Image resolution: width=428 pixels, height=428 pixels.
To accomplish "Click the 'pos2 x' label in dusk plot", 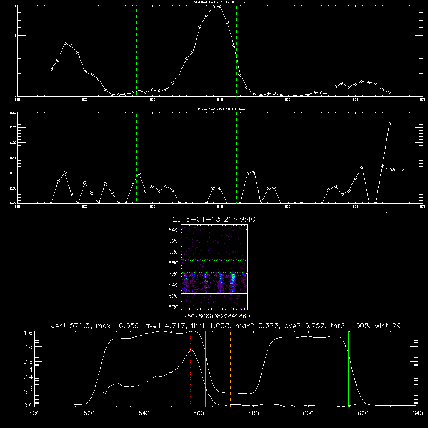I will tap(395, 169).
